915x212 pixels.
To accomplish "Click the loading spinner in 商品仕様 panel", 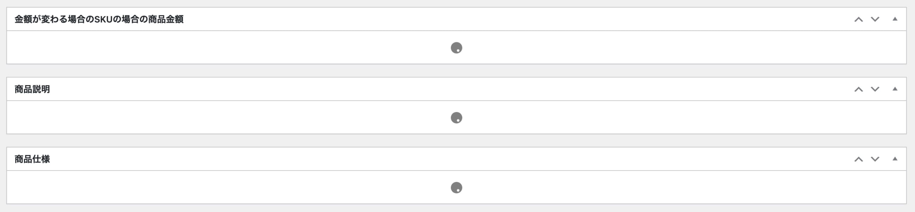I will click(456, 188).
